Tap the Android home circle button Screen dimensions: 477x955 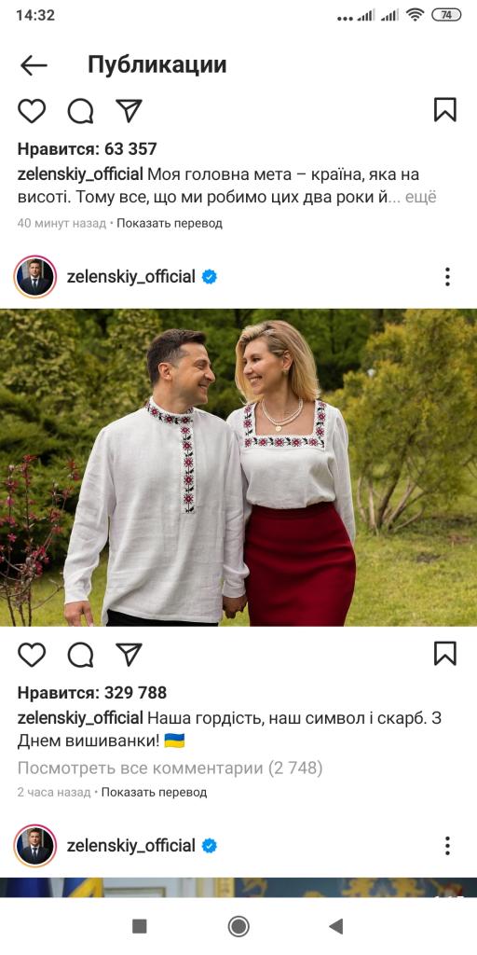[238, 926]
